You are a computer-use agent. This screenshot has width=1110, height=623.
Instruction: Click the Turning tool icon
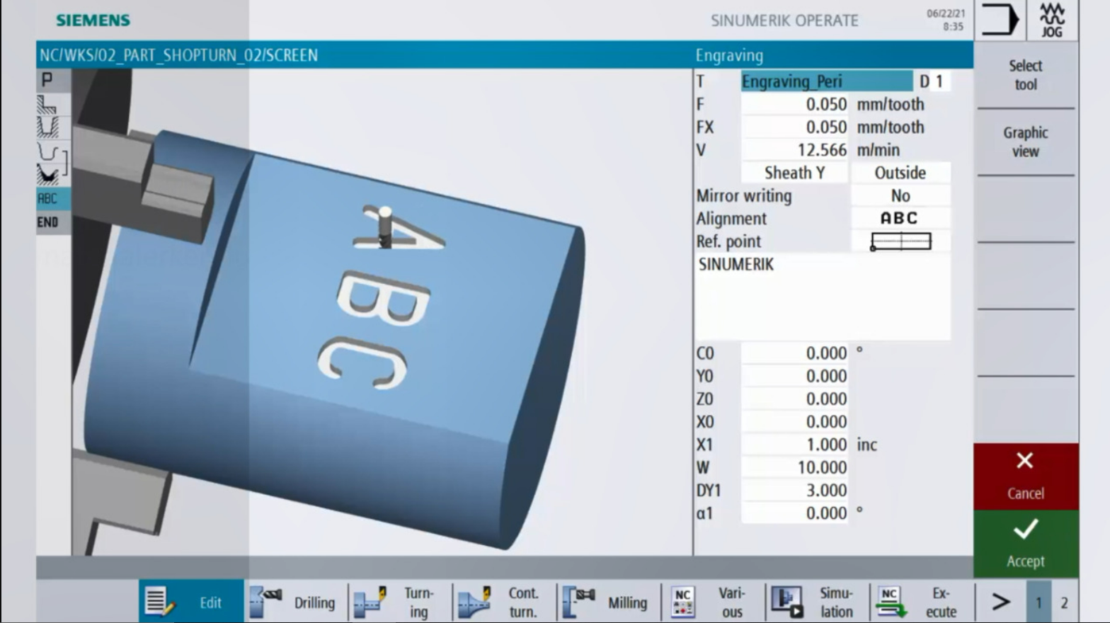point(370,602)
